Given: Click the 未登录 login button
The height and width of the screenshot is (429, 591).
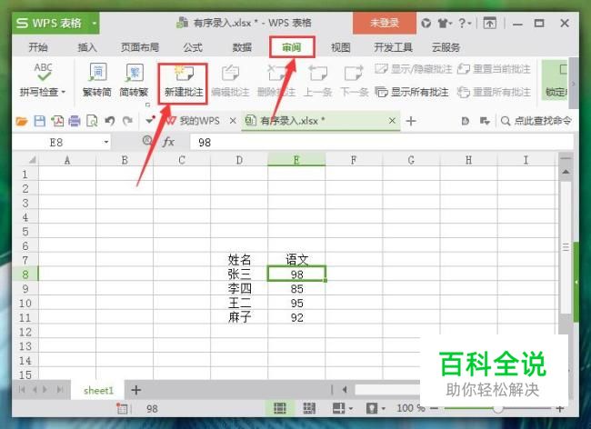Looking at the screenshot, I should 385,23.
